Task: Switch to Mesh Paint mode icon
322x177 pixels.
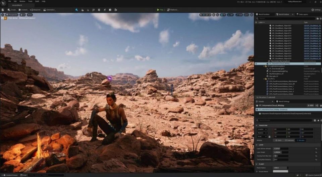Action: [x=94, y=10]
